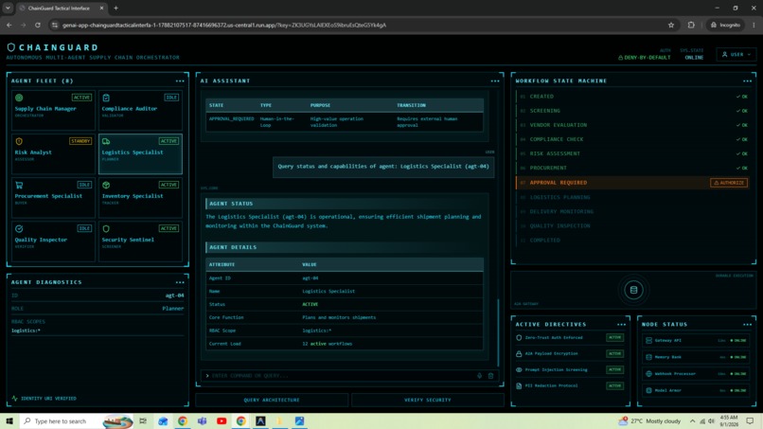763x429 pixels.
Task: Select the Approval Required workflow step
Action: coord(632,183)
